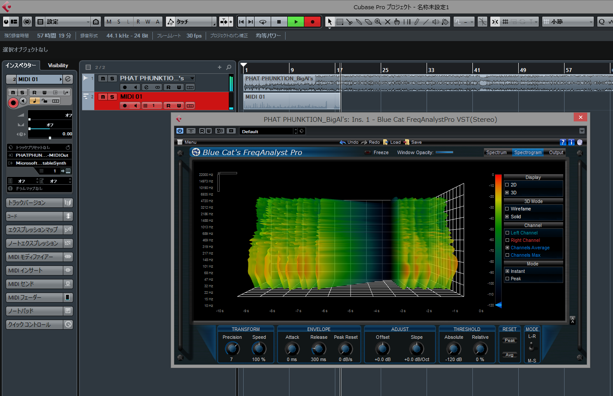Mute the MIDI 01 track in tracklist
Image resolution: width=613 pixels, height=396 pixels.
point(103,96)
